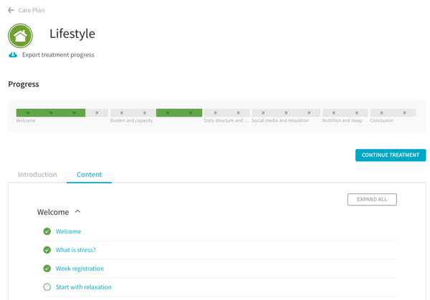Click the Burden and capacity progress segment
Viewport: 430px width, 300px height.
pyautogui.click(x=156, y=112)
